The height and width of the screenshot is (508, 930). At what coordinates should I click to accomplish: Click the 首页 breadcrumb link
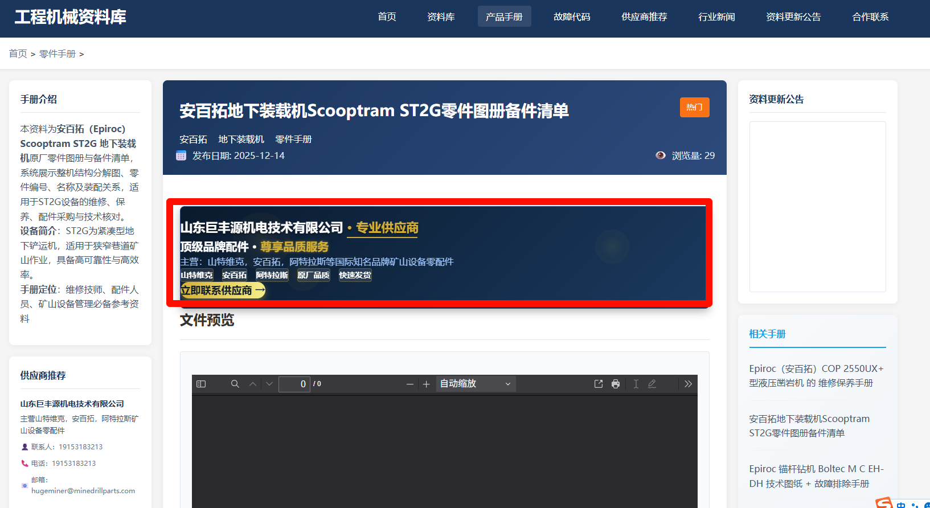(18, 54)
